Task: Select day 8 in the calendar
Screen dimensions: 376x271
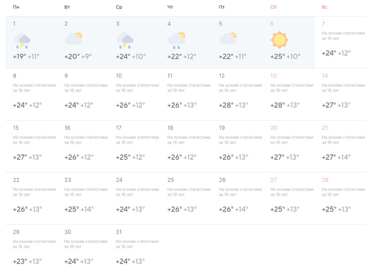Action: point(33,94)
